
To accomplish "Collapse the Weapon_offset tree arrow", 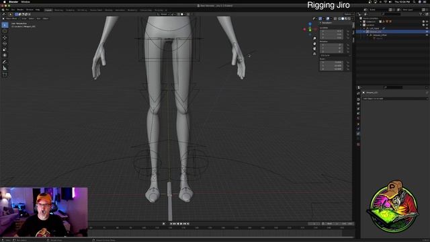I will [368, 35].
